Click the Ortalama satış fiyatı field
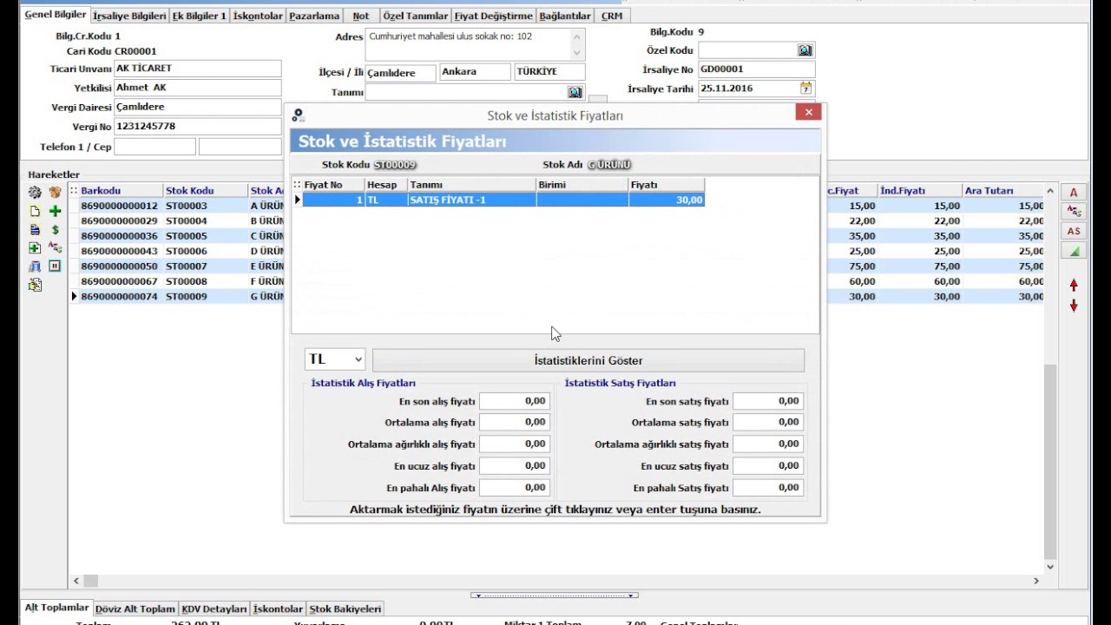This screenshot has height=625, width=1111. coord(768,422)
